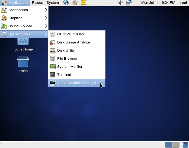This screenshot has height=148, width=189.
Task: Click the Virtual Machine Manager monitor icon
Action: (53, 83)
